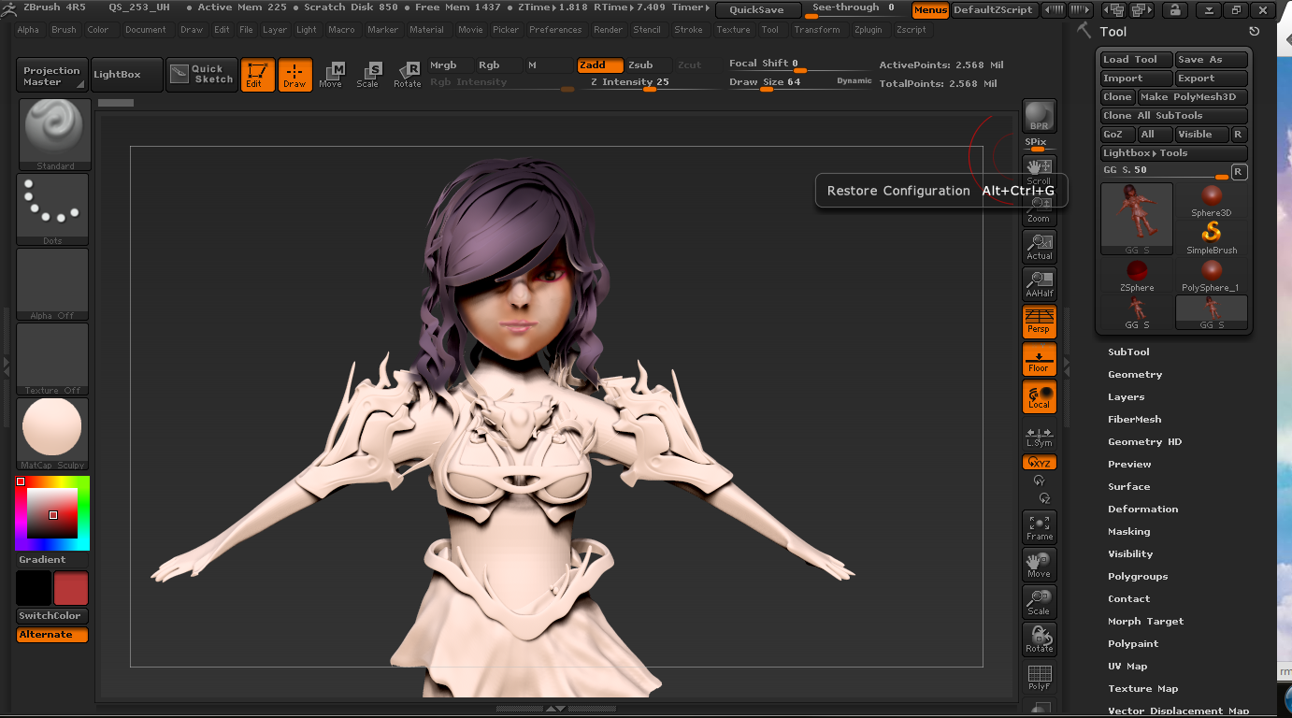Image resolution: width=1292 pixels, height=718 pixels.
Task: Click the Alpha Off thumbnail
Action: 52,284
